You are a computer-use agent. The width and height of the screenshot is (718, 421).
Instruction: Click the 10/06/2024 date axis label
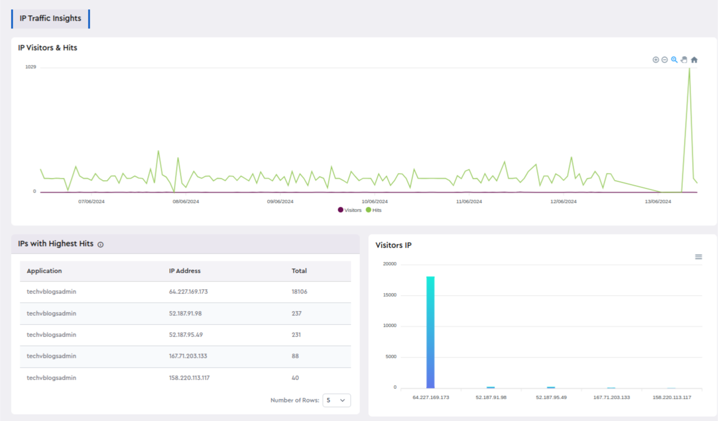click(x=374, y=201)
